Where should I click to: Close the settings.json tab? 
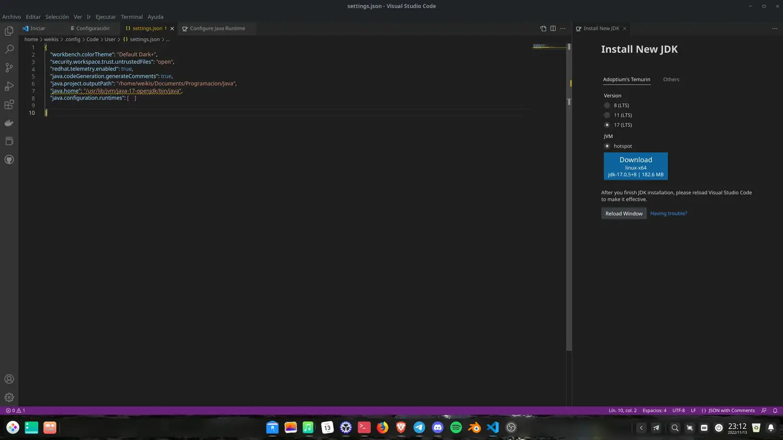172,29
